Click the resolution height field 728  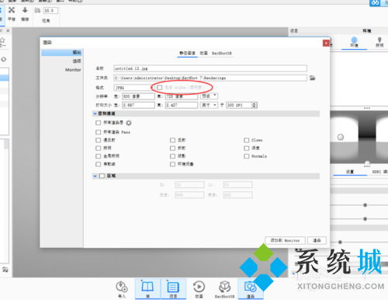coord(182,96)
